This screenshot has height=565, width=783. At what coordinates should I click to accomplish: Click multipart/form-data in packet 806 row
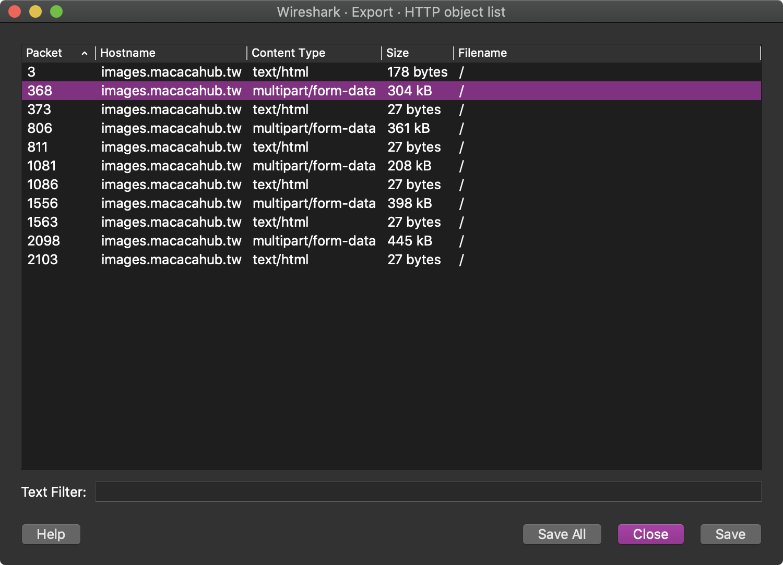click(314, 128)
